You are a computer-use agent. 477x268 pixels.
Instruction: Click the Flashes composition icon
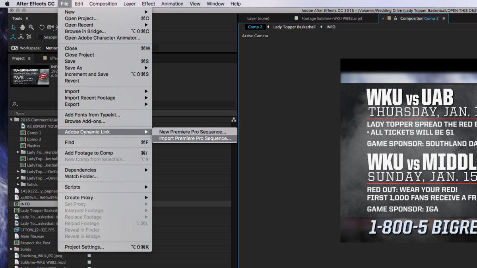(23, 146)
